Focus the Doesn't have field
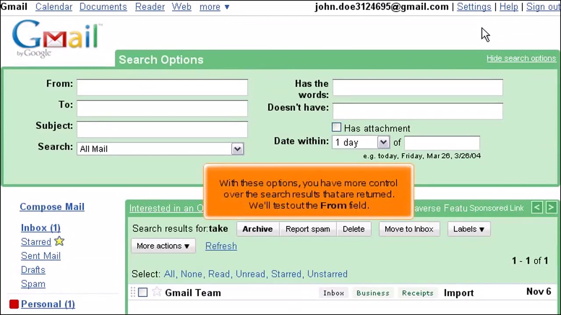Screen dimensions: 561x315 pyautogui.click(x=418, y=111)
